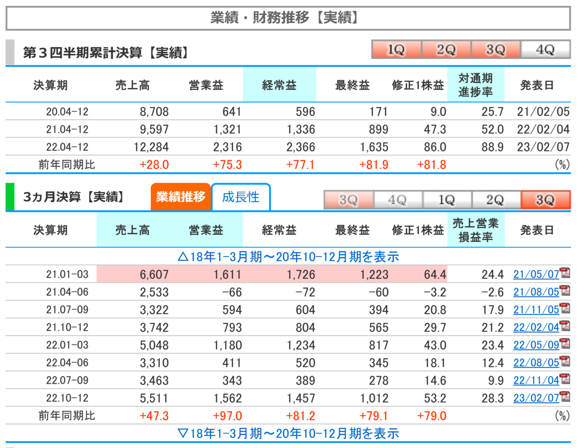The image size is (578, 448).
Task: Select year-over-year value +75.3
Action: click(227, 165)
